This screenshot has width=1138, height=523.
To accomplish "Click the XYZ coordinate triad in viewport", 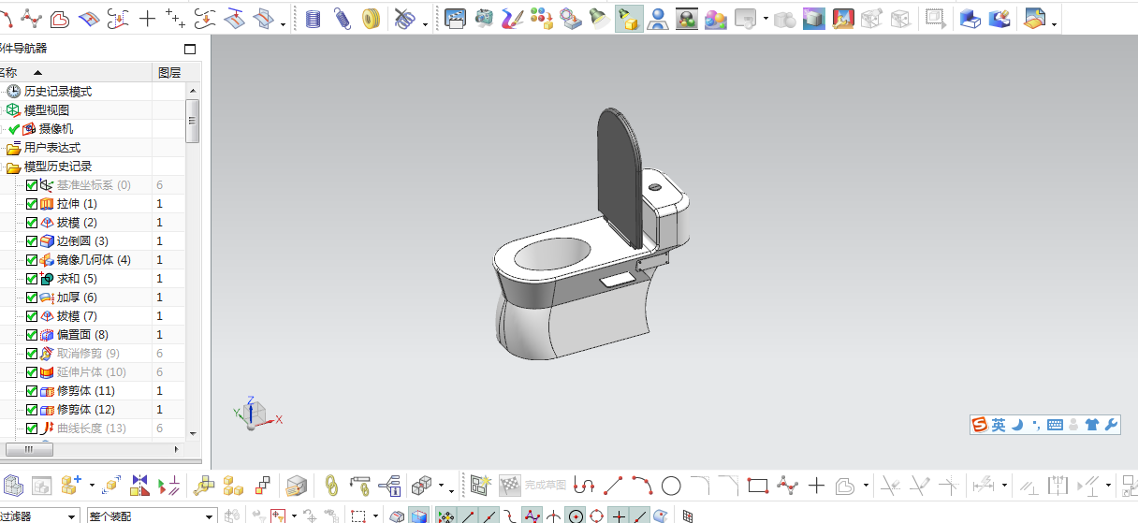I will pos(255,413).
